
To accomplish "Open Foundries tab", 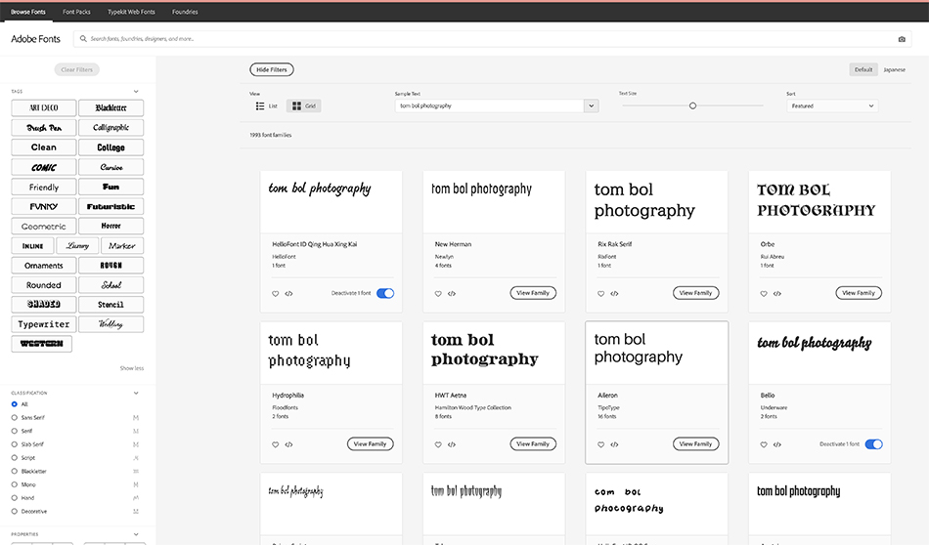I will (185, 12).
